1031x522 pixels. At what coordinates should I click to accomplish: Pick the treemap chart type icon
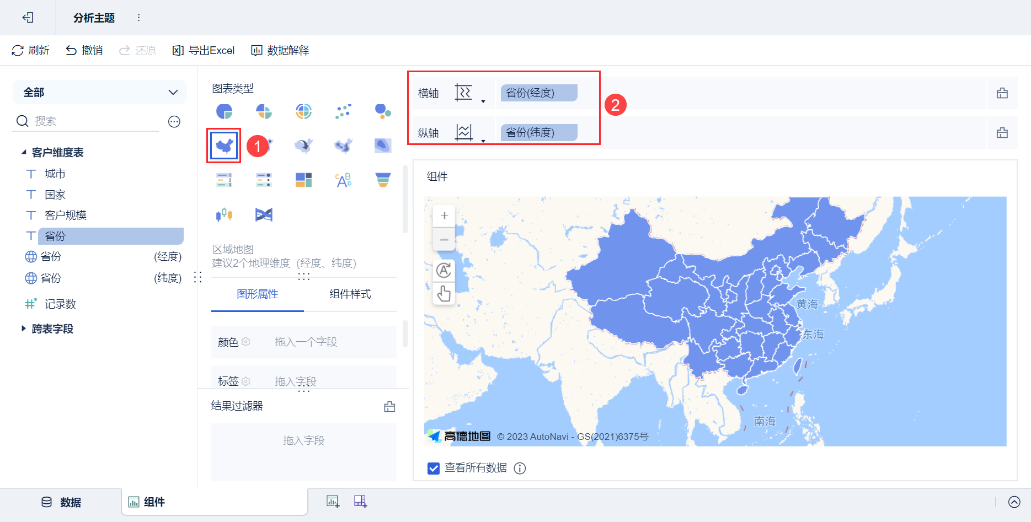coord(303,180)
